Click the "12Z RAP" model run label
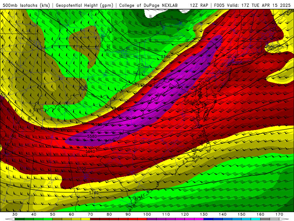Screen dimensions: 294x221 (x=199, y=5)
